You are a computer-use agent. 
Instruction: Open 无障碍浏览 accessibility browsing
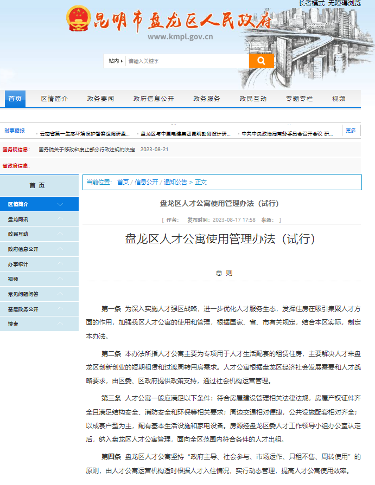pos(345,3)
